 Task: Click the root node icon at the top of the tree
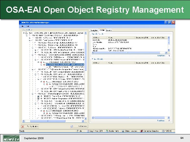pos(27,33)
